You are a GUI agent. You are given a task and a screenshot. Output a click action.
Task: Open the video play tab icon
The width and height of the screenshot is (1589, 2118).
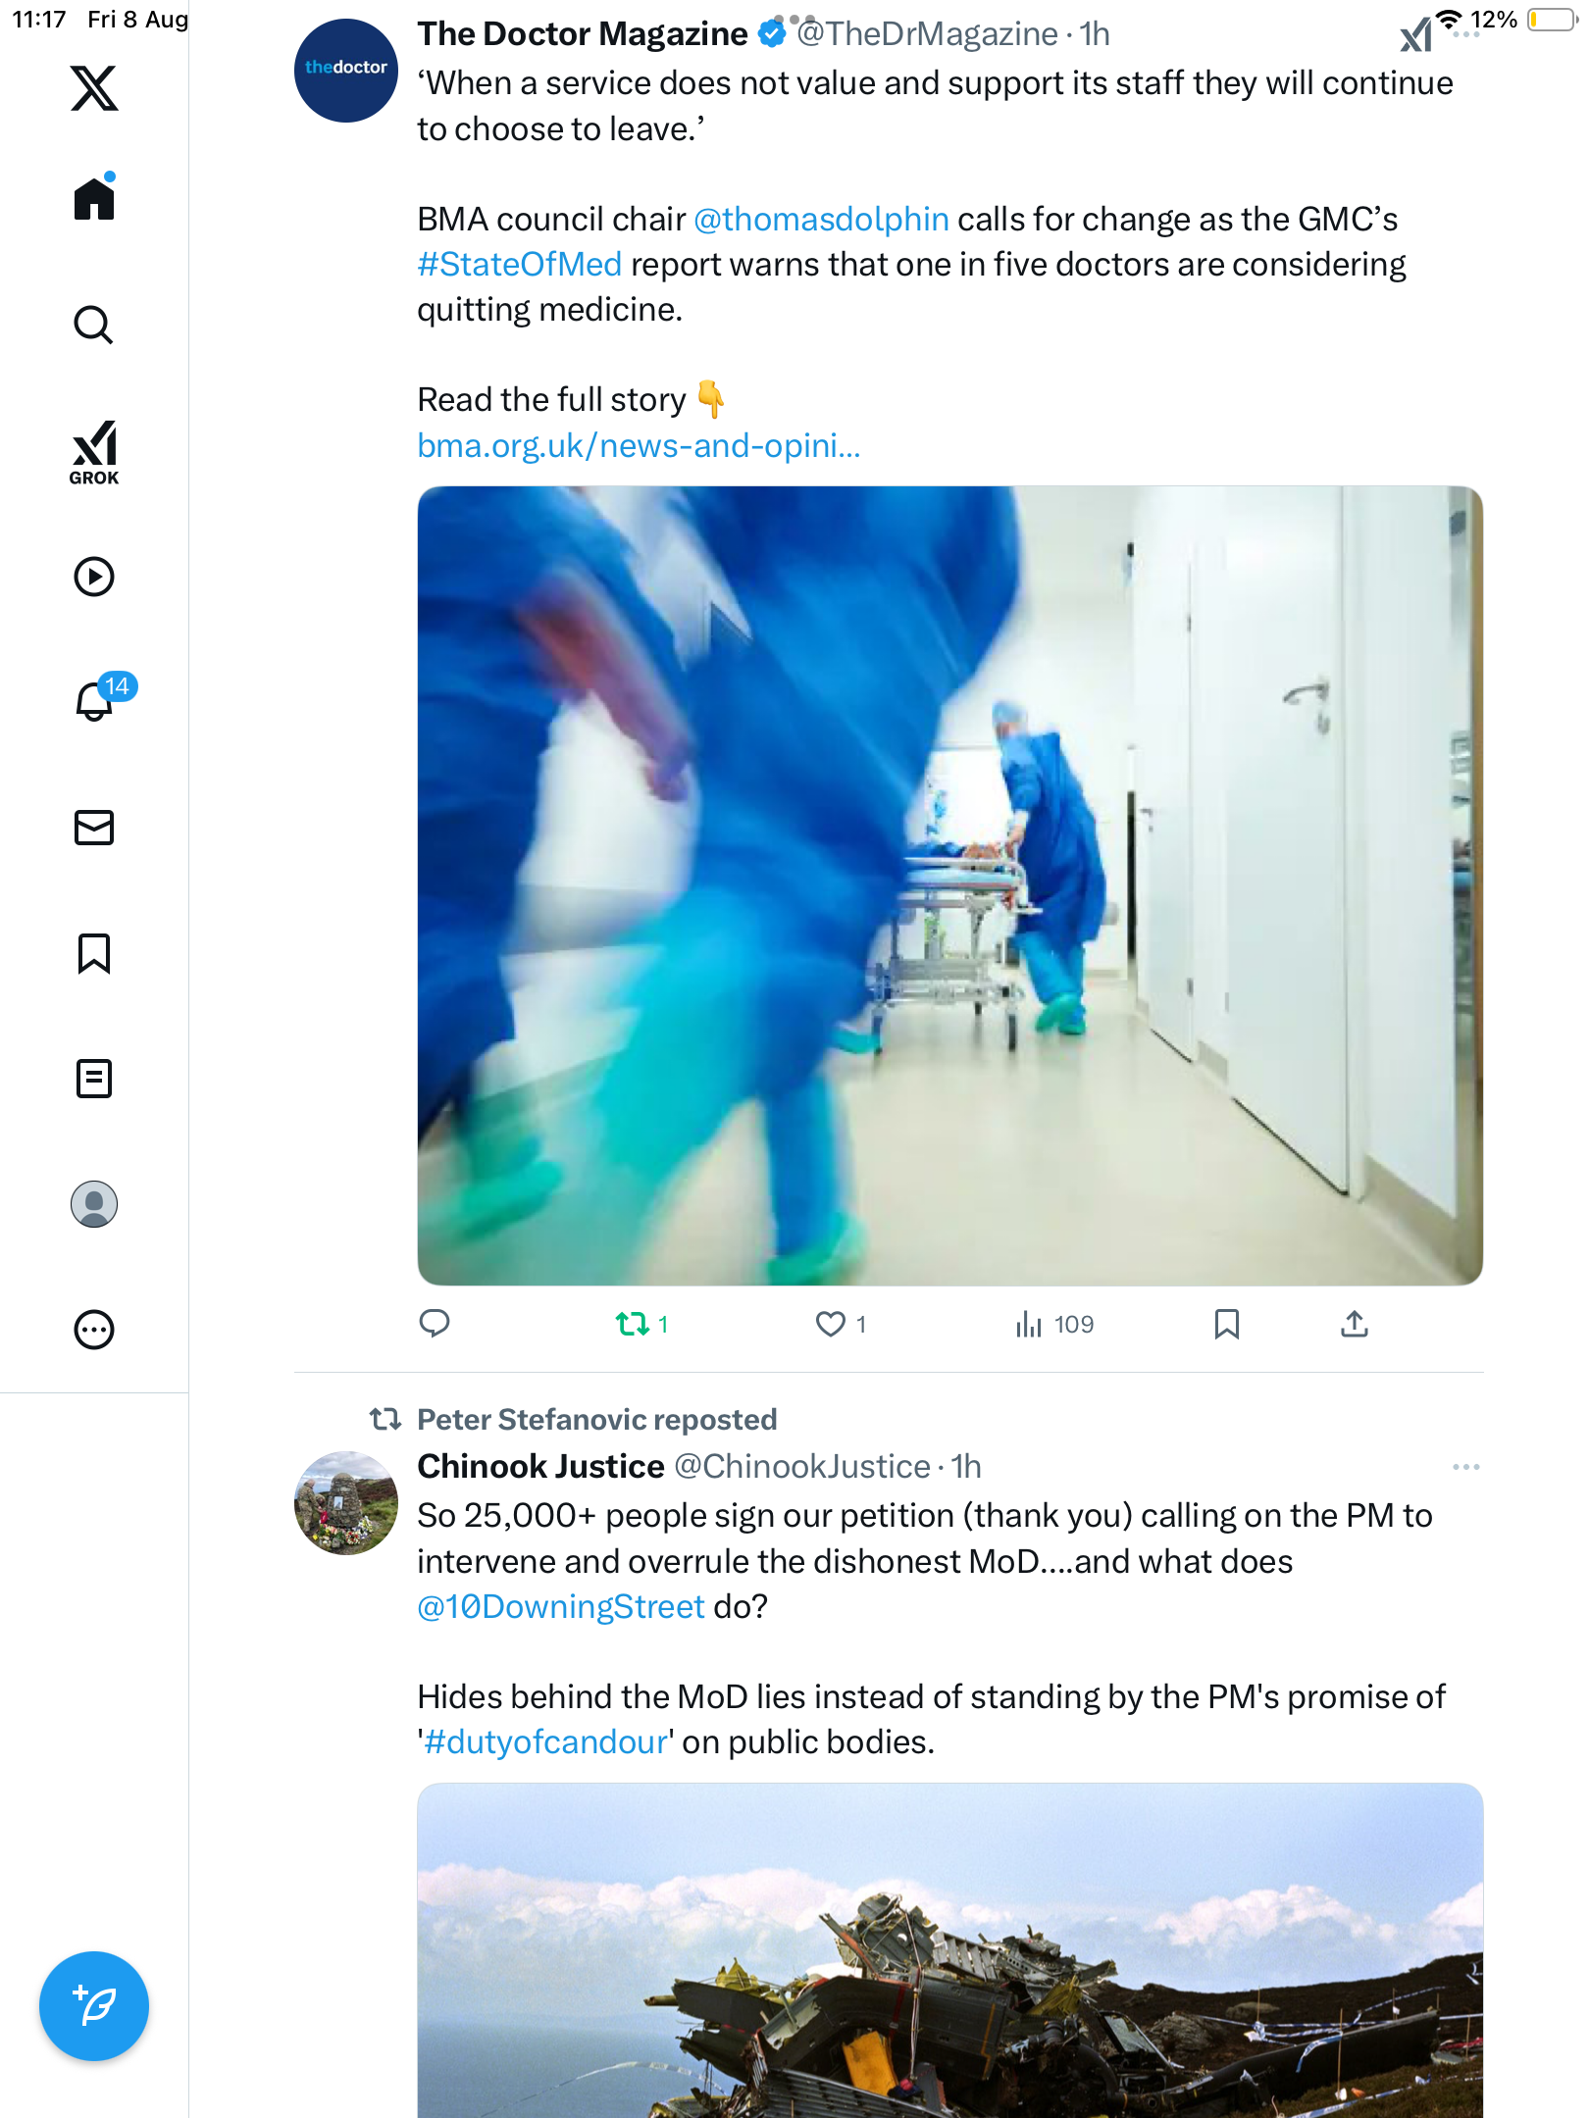tap(94, 577)
